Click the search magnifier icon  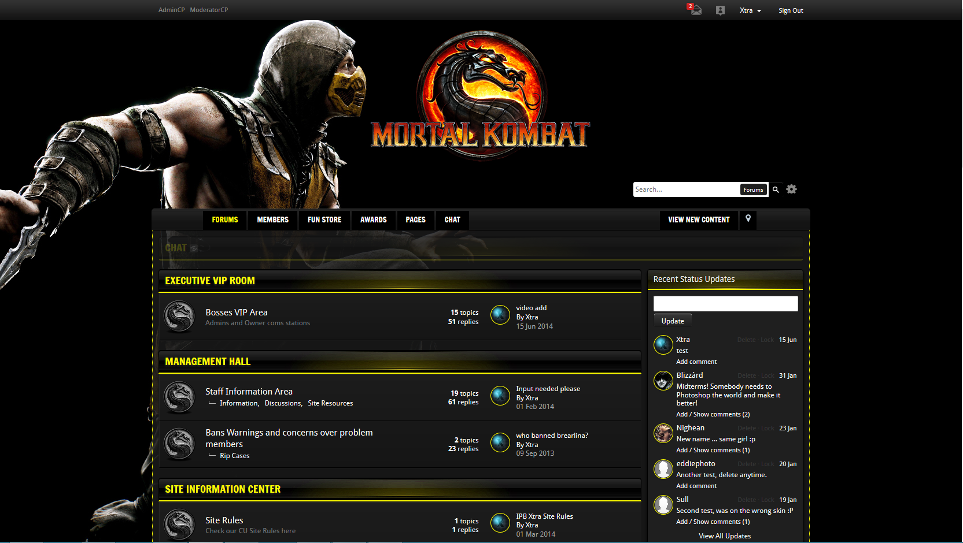(x=776, y=189)
